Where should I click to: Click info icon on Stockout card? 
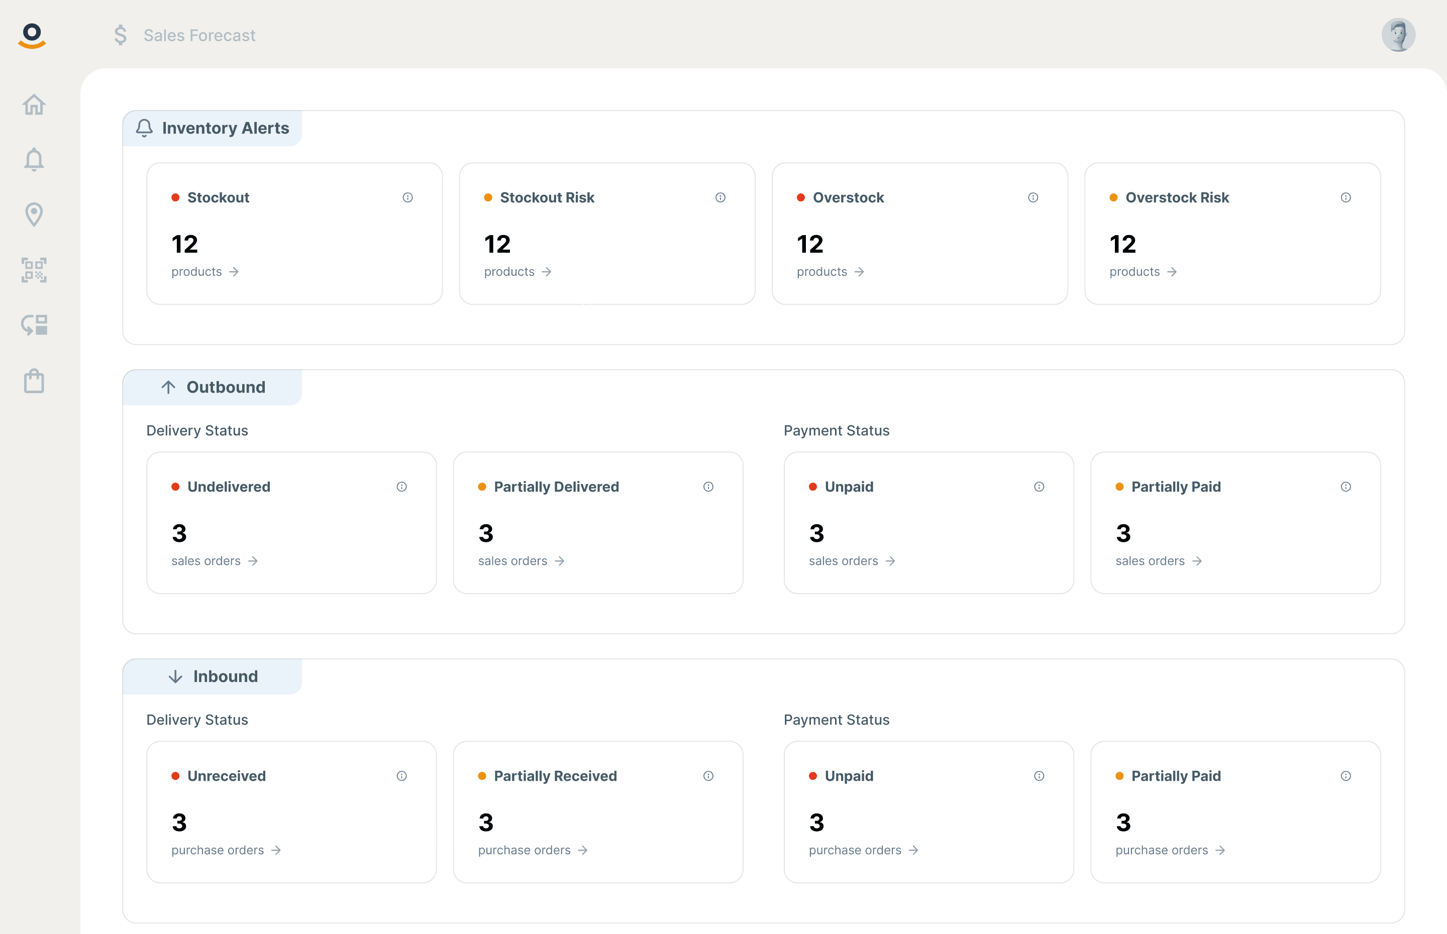coord(407,198)
